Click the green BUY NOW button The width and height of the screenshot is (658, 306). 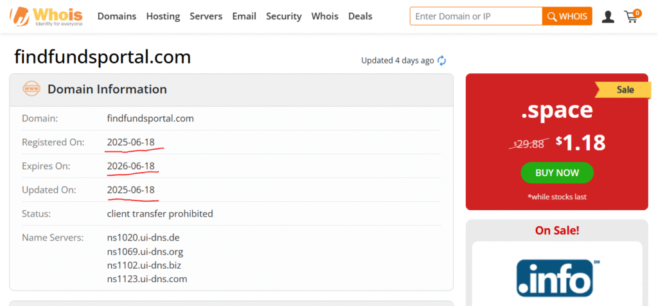(557, 173)
